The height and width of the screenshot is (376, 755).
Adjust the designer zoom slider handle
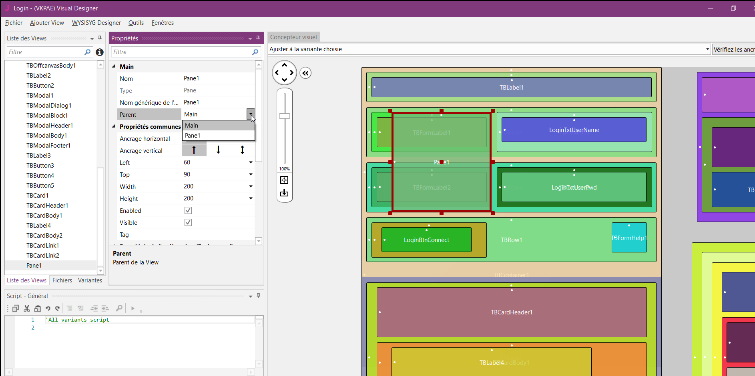(x=285, y=116)
